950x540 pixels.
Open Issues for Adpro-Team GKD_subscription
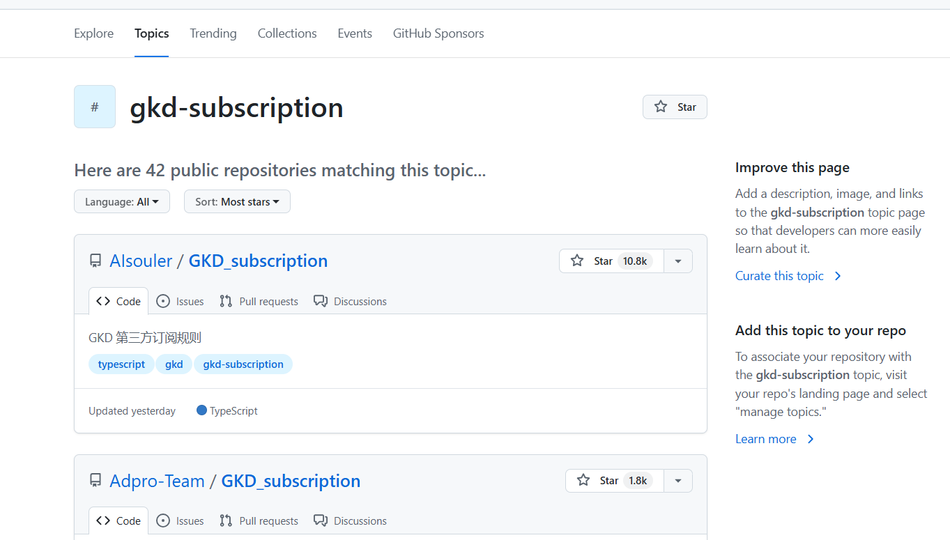click(x=181, y=520)
